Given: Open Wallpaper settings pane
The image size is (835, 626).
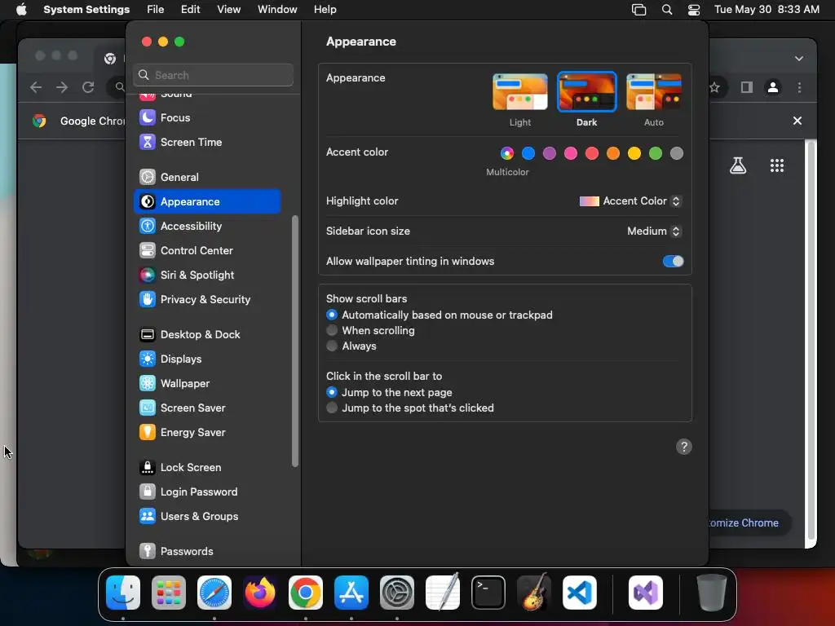Looking at the screenshot, I should coord(207,384).
